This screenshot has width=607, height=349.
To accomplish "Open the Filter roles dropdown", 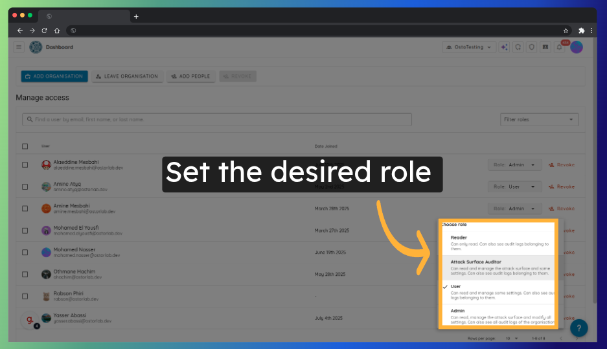I will [x=539, y=119].
